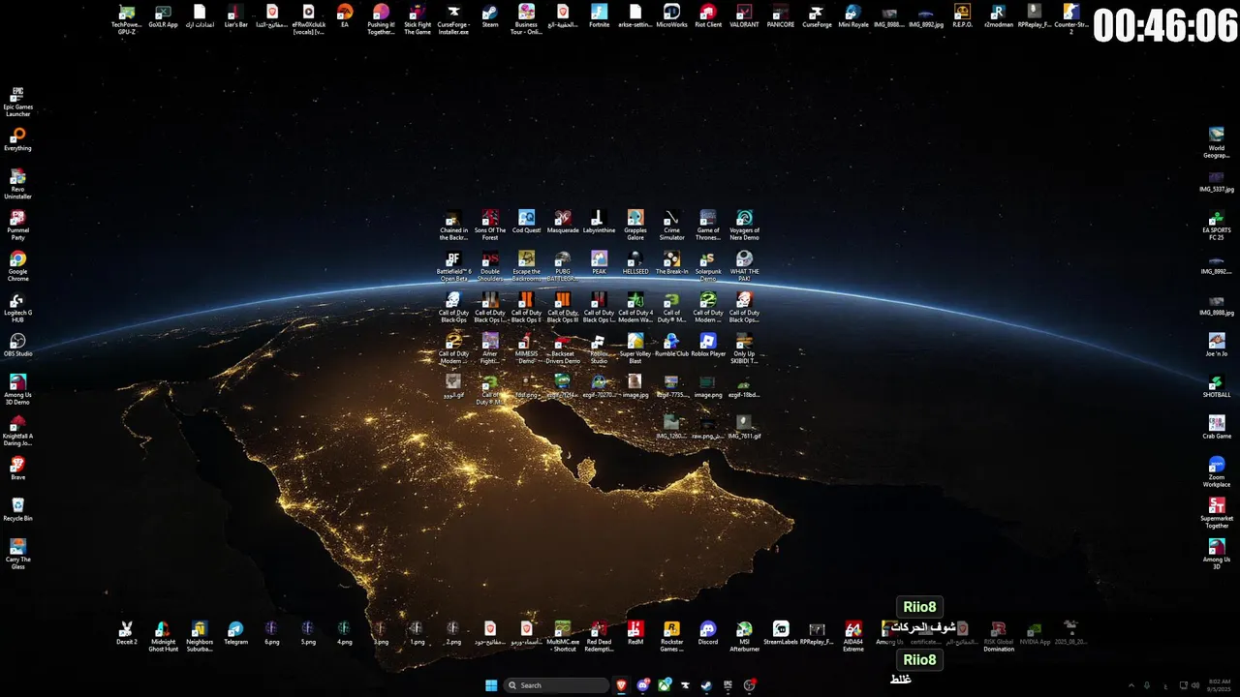Screen dimensions: 1240x697
Task: Select the World Geography desktop icon
Action: click(x=1217, y=143)
